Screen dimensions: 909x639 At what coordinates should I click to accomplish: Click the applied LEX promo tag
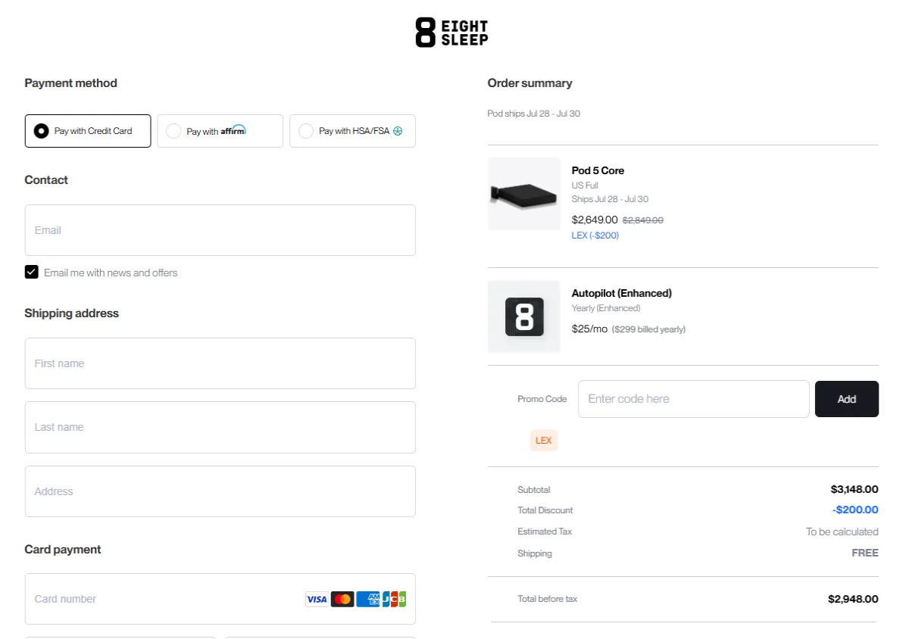tap(544, 441)
